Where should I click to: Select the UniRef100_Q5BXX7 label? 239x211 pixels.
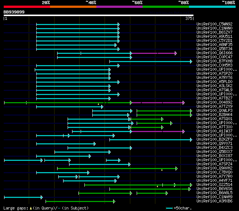(x=214, y=152)
